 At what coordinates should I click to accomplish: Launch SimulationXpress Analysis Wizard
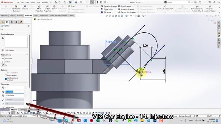point(197,9)
